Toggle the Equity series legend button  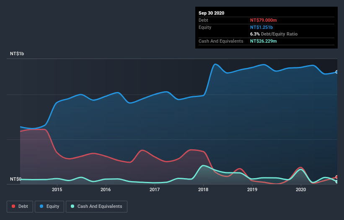(49, 207)
